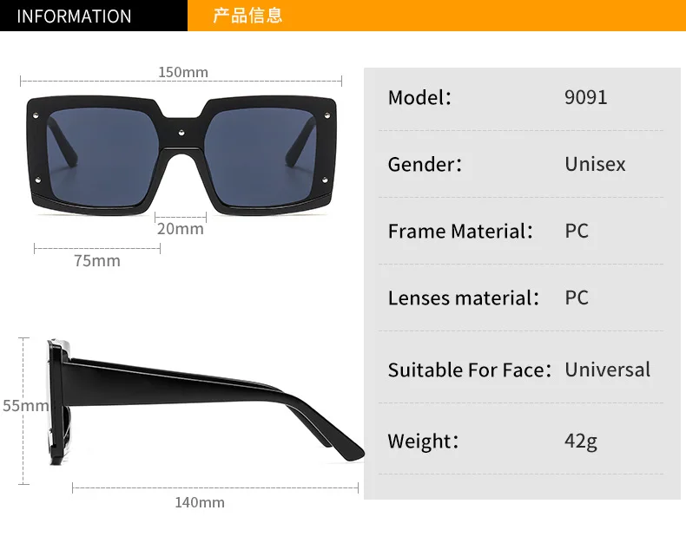Screen dimensions: 686x556
Task: Click the Suitable For Face label
Action: coord(470,370)
